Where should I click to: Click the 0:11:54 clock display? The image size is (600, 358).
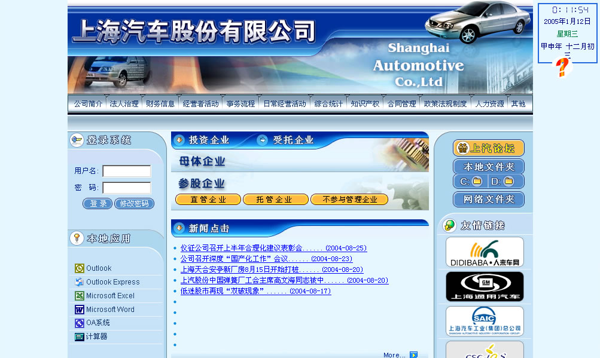click(570, 10)
